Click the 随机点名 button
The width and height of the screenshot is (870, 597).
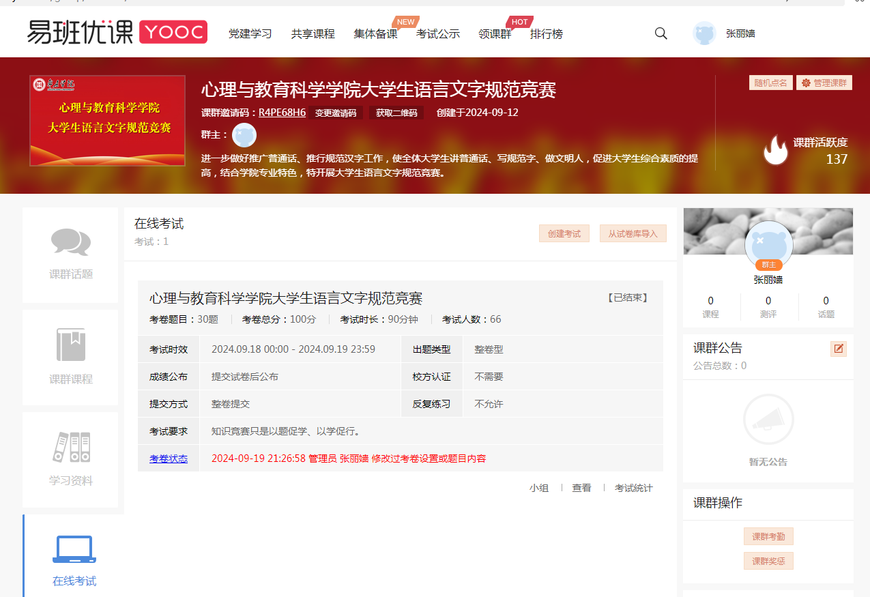point(770,83)
